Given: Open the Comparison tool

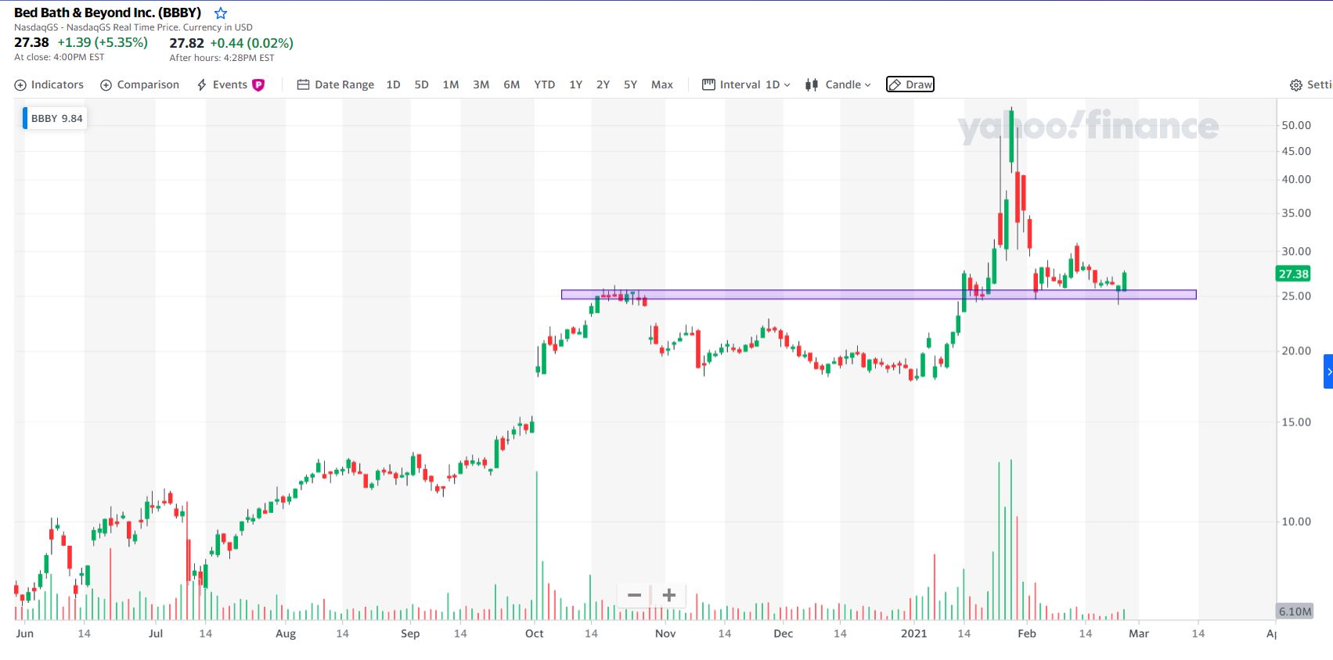Looking at the screenshot, I should 139,84.
